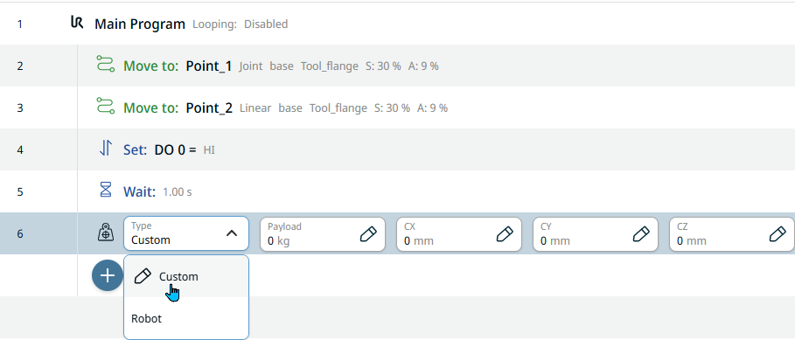The image size is (795, 340).
Task: Click the hourglass Wait icon
Action: [x=106, y=190]
